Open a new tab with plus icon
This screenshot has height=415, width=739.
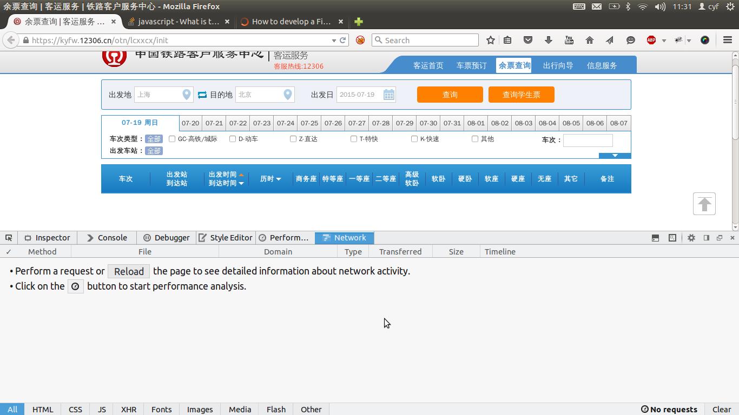click(x=358, y=22)
